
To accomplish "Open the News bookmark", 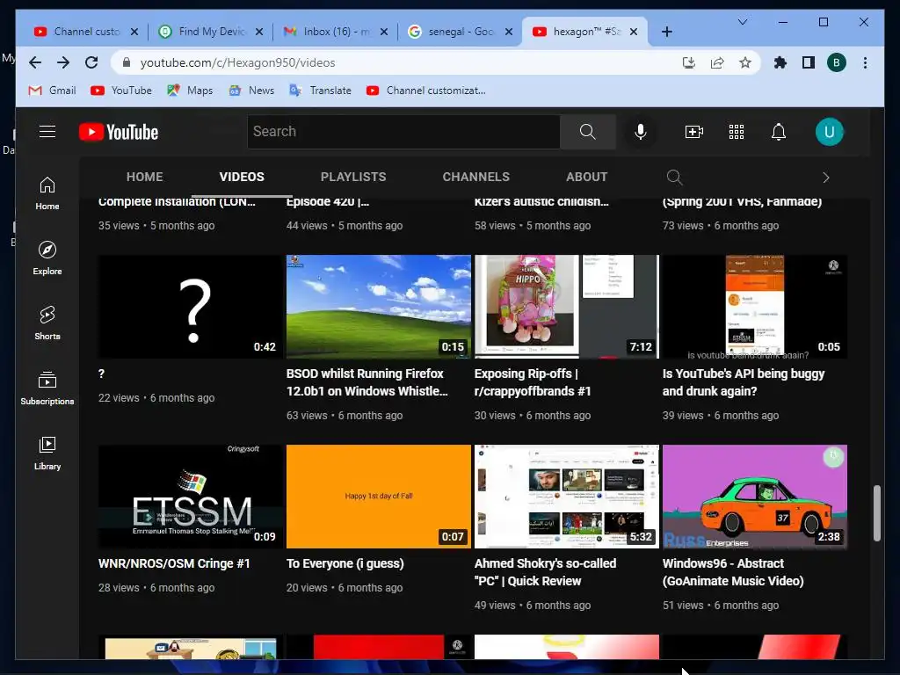I will (x=251, y=91).
